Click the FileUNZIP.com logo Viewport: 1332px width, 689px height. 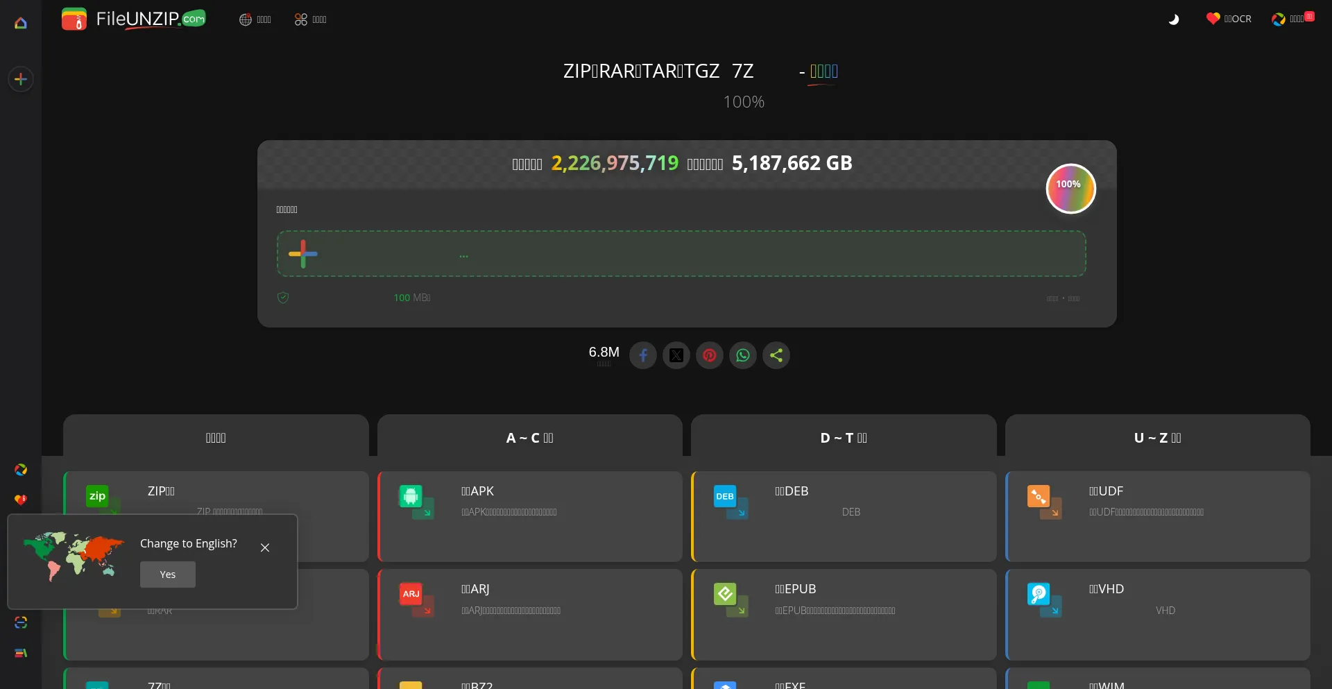click(x=134, y=19)
